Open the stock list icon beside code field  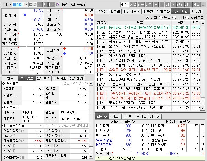31,5
